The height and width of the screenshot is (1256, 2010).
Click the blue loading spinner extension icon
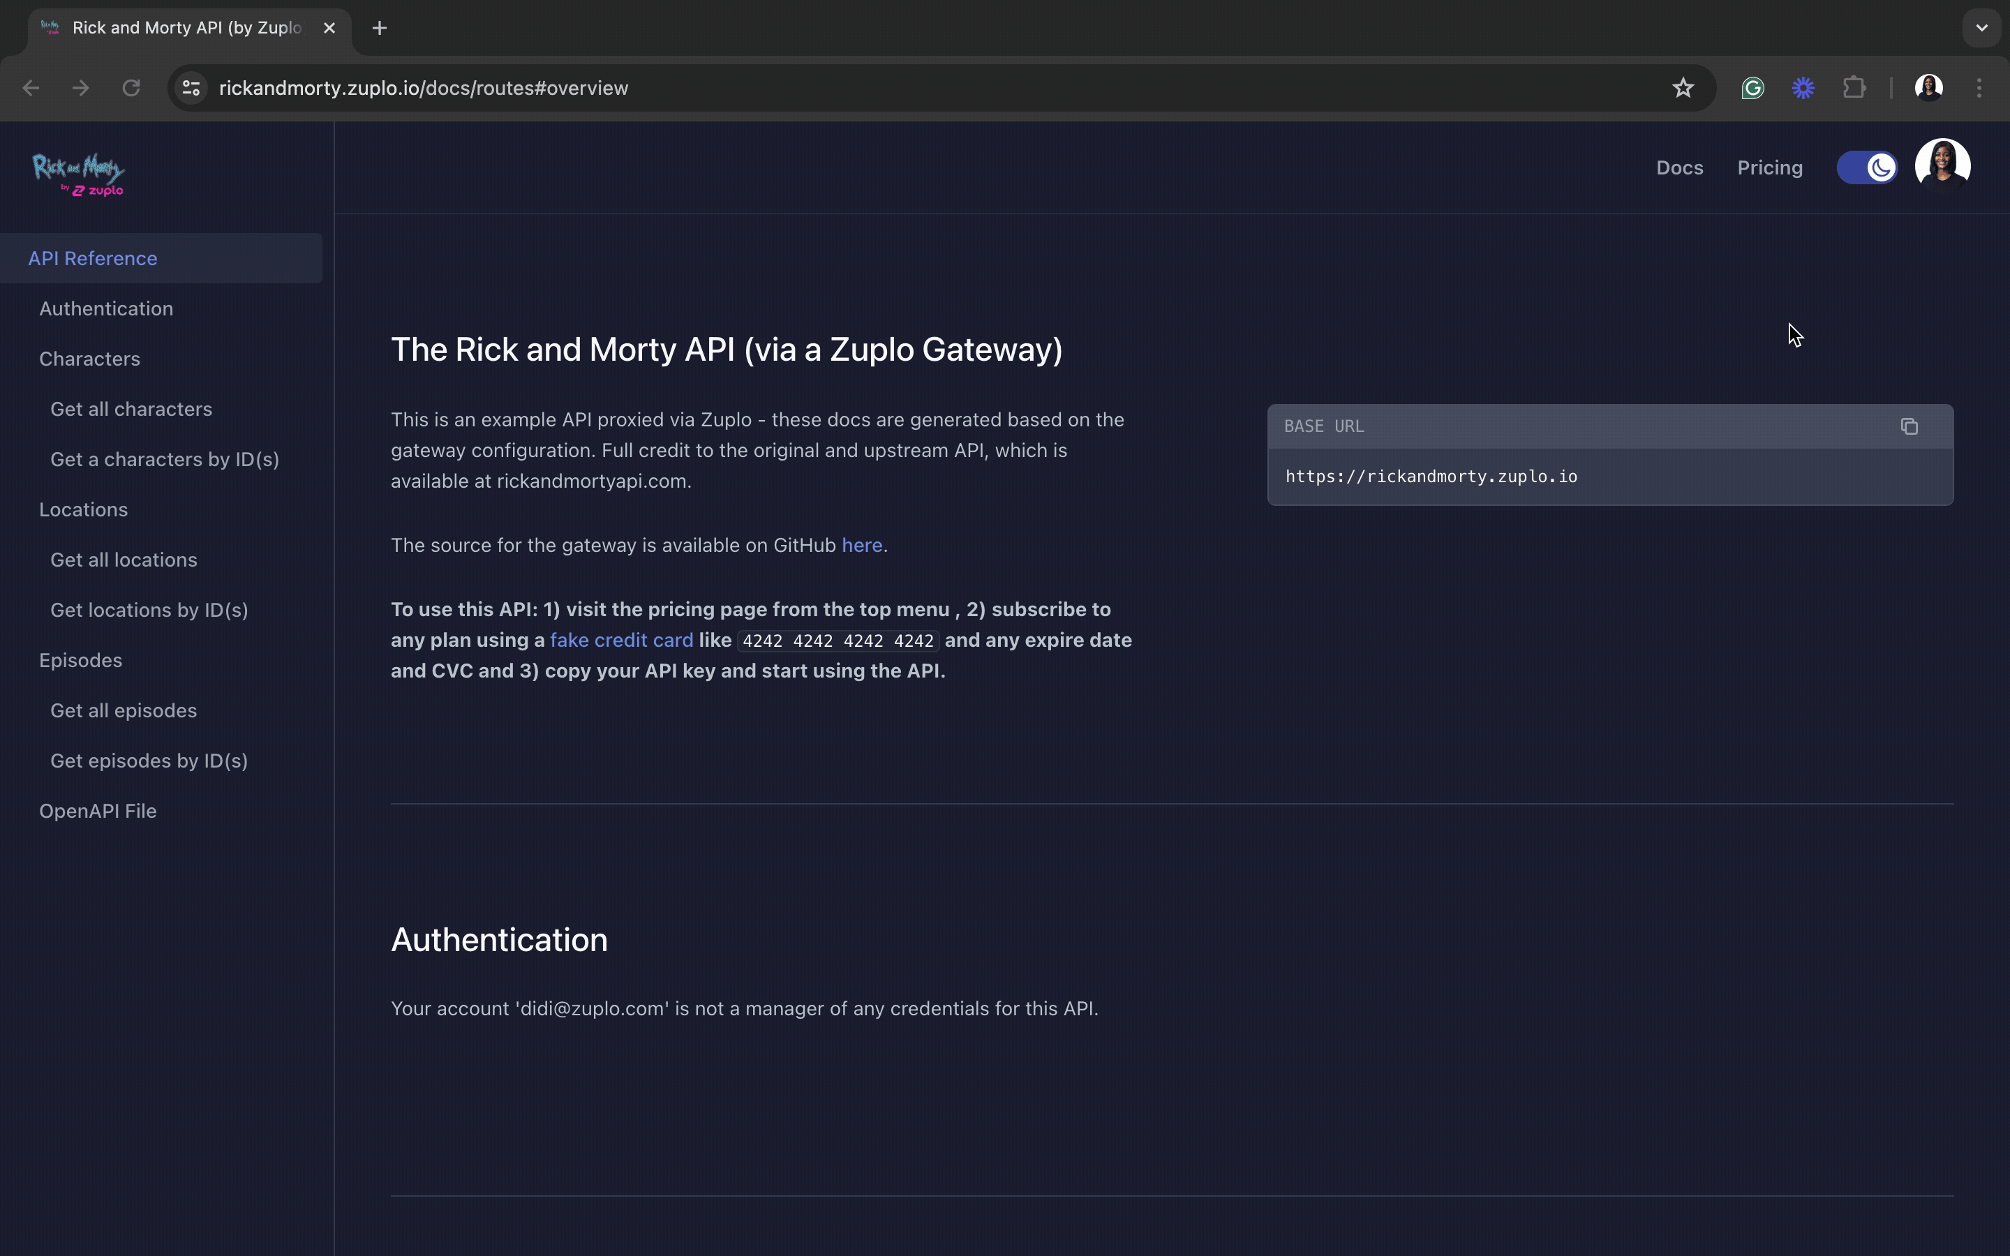(x=1803, y=87)
